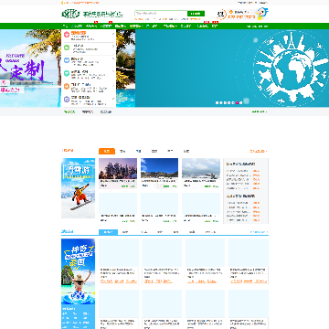Open the cloudy snowfield landscape thumbnail
Screen dimensions: 329x329
pos(201,168)
